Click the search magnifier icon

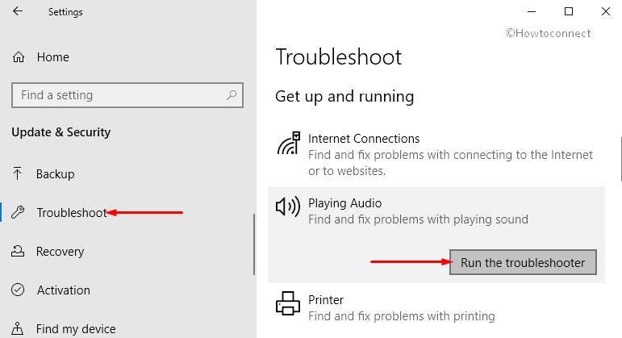point(232,95)
